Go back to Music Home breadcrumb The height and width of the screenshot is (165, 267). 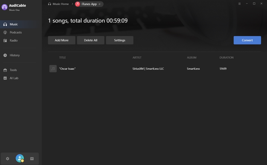61,4
